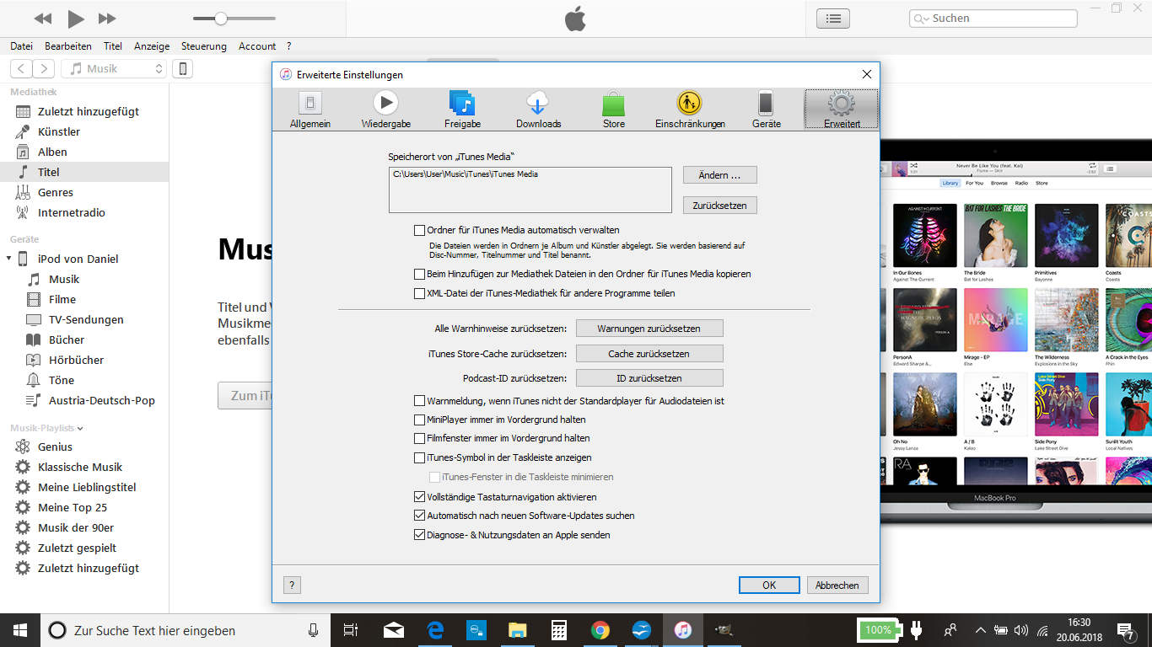This screenshot has width=1152, height=647.
Task: Enable Ordner für iTunes Media automatisch verwalten
Action: 420,230
